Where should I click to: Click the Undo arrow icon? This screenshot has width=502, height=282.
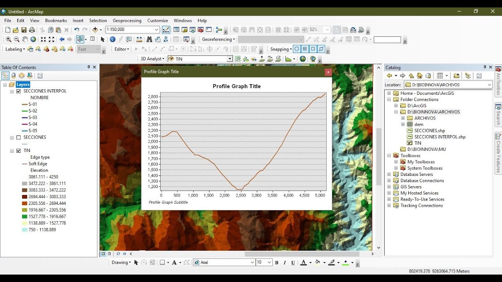76,30
